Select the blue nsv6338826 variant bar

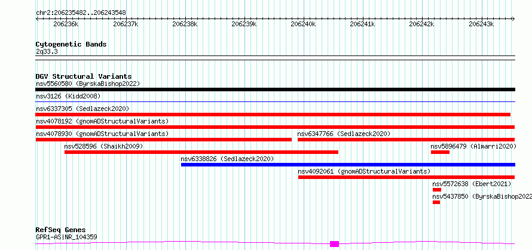coord(348,165)
